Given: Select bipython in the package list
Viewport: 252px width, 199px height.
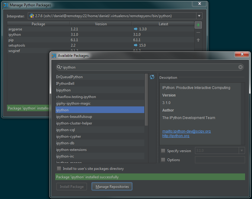Looking at the screenshot, I should 100,90.
